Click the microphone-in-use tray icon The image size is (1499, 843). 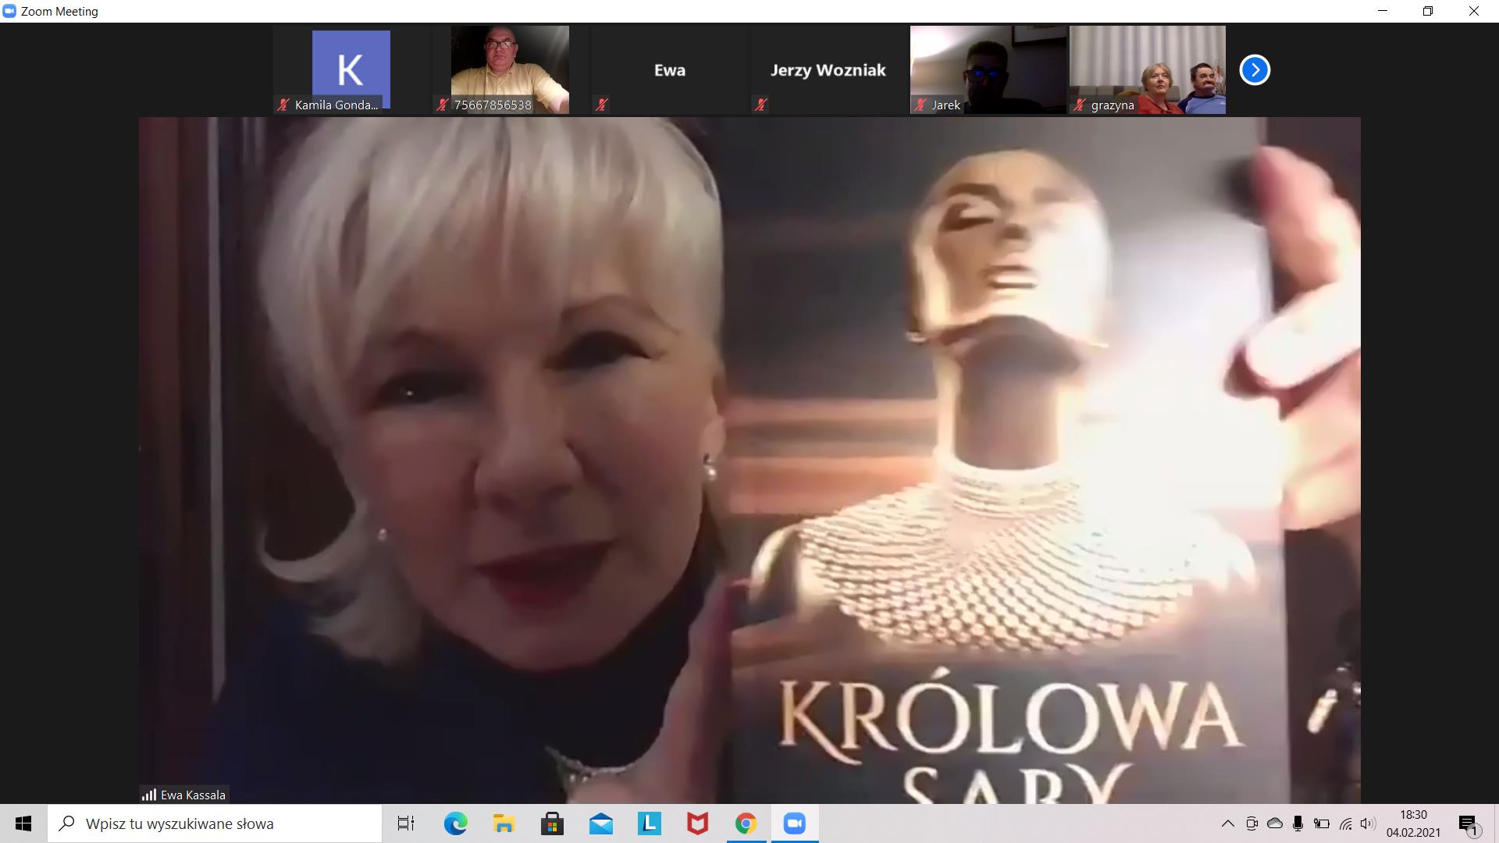tap(1298, 823)
